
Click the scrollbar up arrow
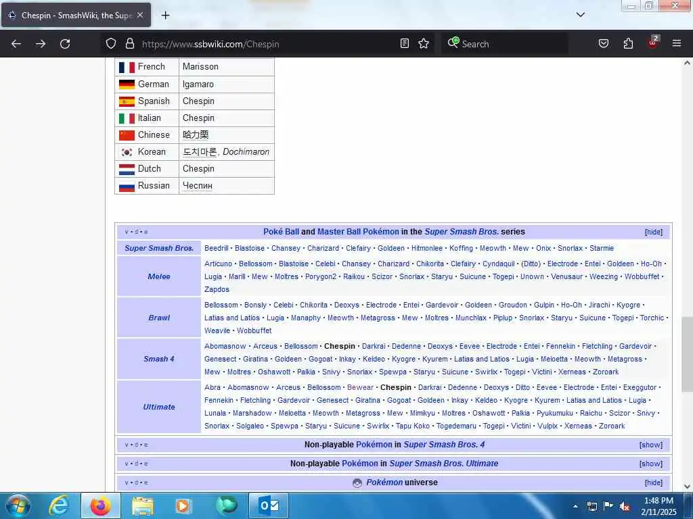pyautogui.click(x=687, y=63)
